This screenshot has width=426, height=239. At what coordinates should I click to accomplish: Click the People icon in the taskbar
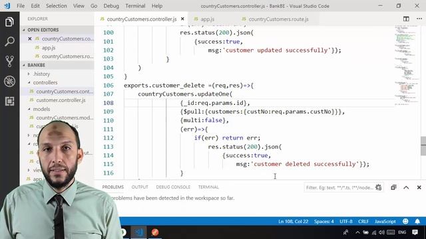(345, 232)
